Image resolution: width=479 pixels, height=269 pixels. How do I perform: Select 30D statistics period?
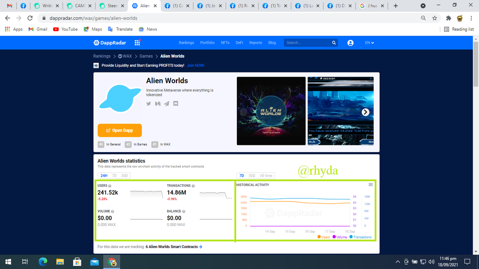[x=124, y=176]
